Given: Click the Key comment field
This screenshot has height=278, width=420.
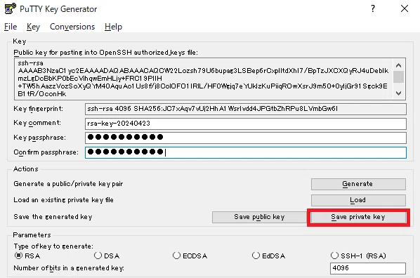Looking at the screenshot, I should click(245, 124).
